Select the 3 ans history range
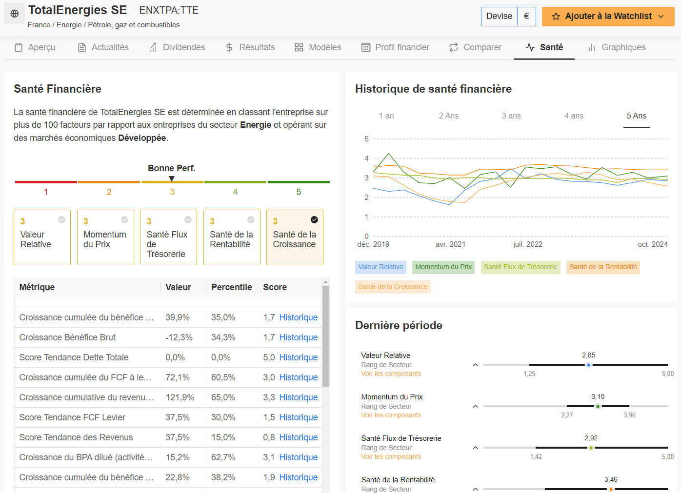681x493 pixels. coord(511,116)
